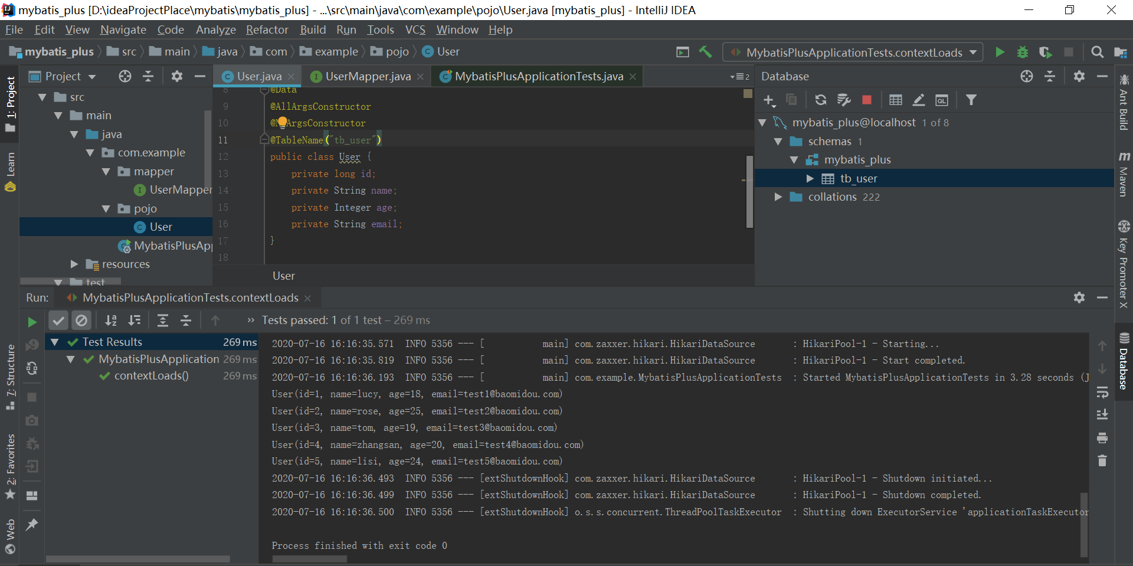Toggle scroll to end in Run console

pos(1102,415)
